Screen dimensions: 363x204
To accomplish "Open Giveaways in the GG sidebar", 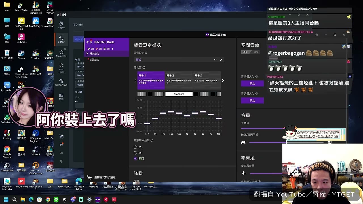I will click(x=61, y=82).
